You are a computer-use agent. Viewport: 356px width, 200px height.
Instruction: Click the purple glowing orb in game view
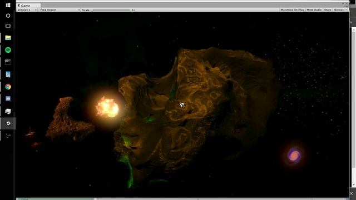294,156
